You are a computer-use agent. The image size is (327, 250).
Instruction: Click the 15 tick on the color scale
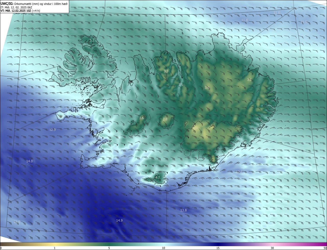(x=218, y=248)
